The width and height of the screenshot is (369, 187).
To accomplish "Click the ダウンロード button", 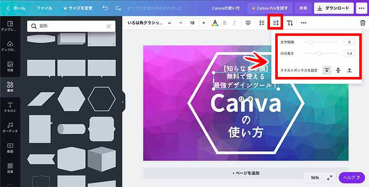I will coord(334,8).
